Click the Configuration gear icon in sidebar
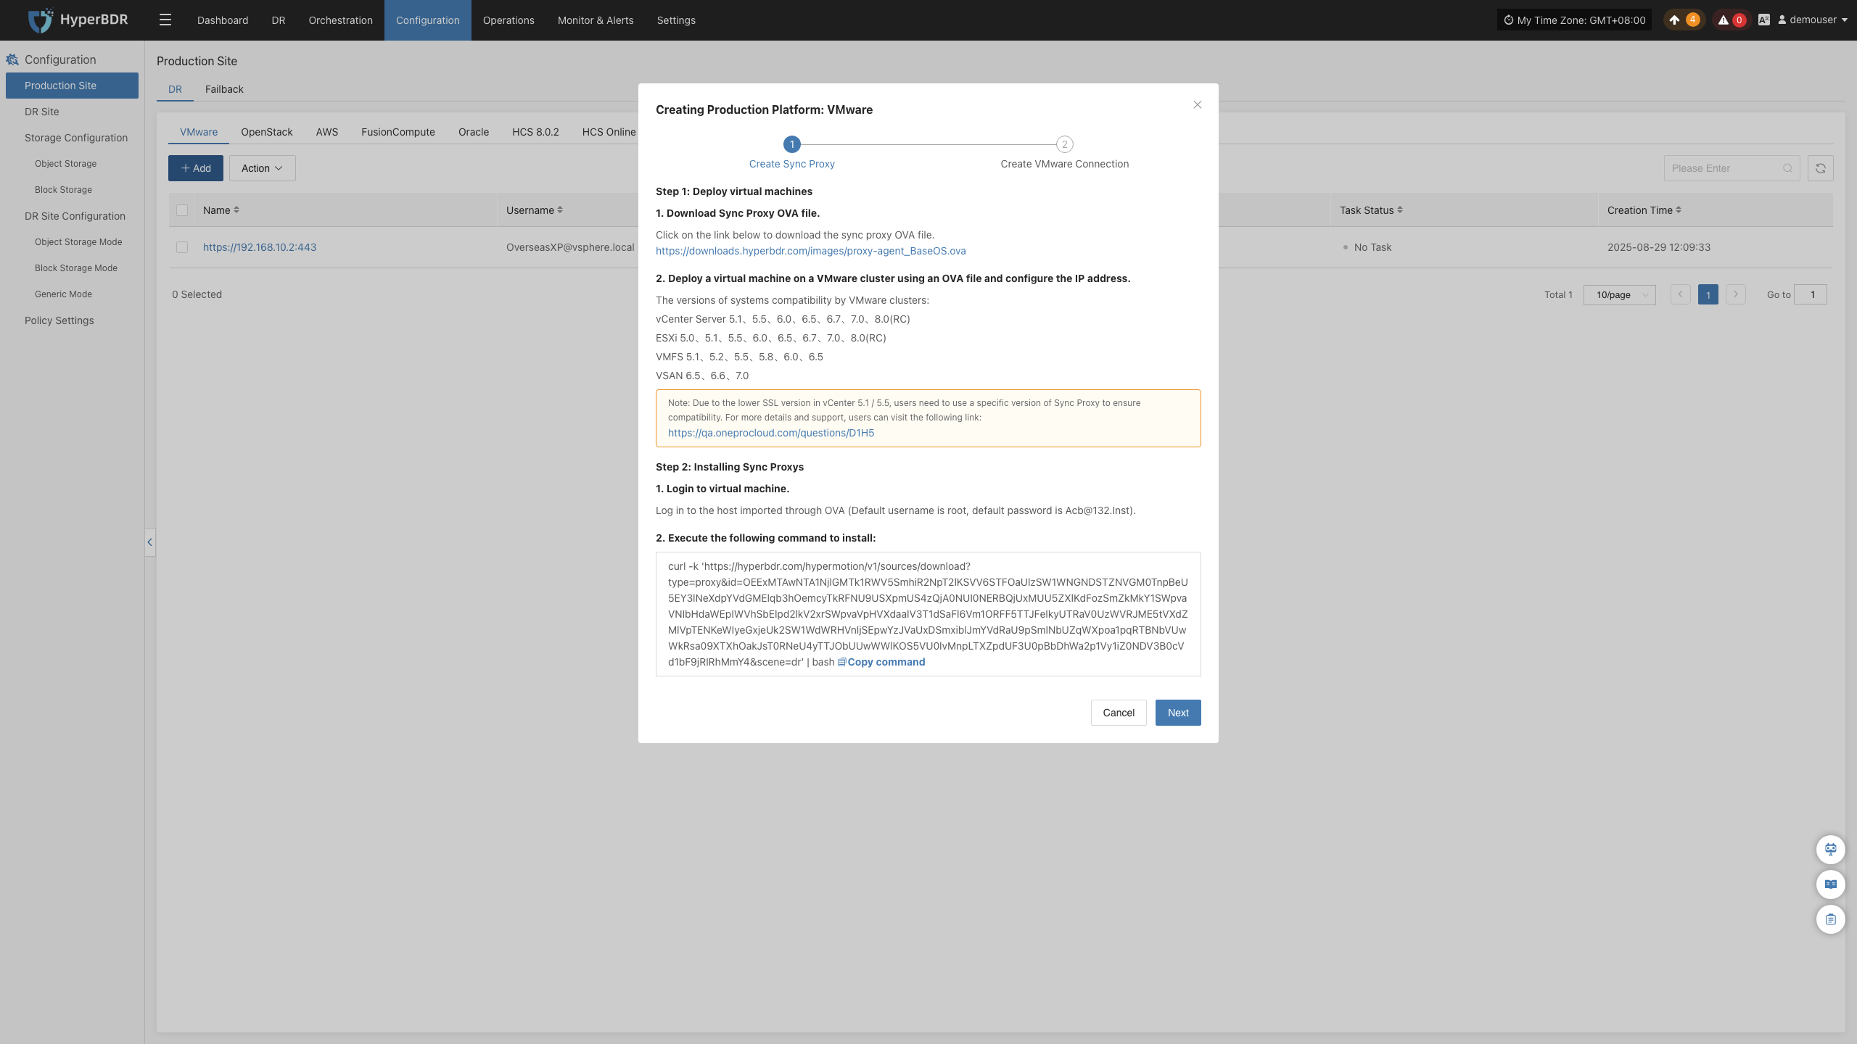This screenshot has height=1044, width=1857. pos(12,59)
